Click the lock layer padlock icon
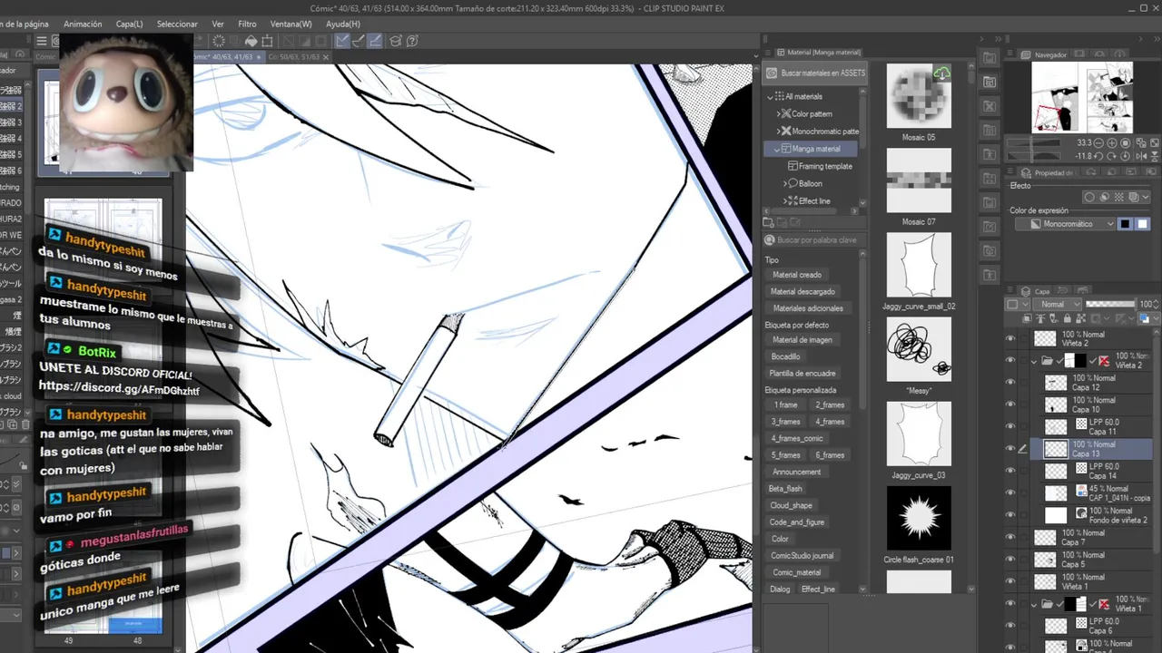The image size is (1162, 653). click(x=1067, y=318)
